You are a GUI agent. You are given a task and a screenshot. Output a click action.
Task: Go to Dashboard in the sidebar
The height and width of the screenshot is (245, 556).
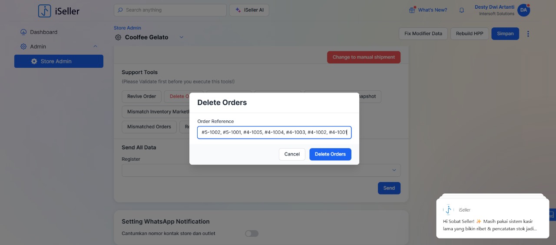(x=43, y=32)
